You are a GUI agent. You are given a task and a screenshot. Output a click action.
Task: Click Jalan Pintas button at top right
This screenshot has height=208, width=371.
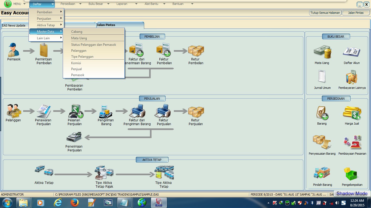356,13
